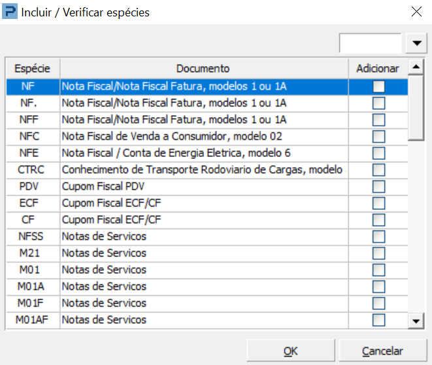Image resolution: width=432 pixels, height=365 pixels.
Task: Check the Adicionar box for NF row
Action: tap(378, 86)
